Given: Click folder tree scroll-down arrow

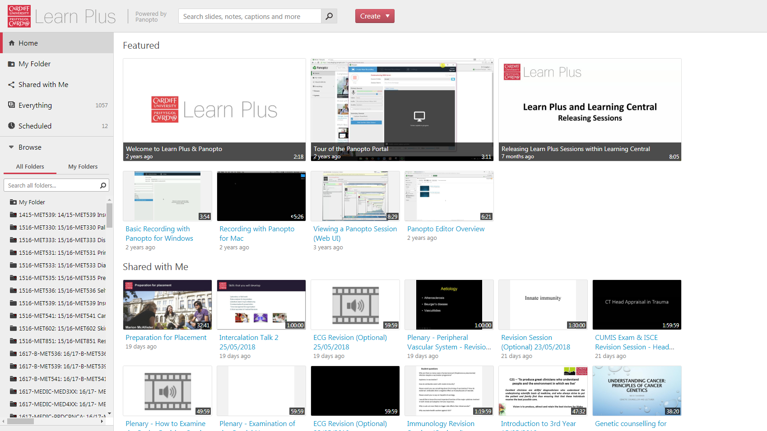Looking at the screenshot, I should [109, 413].
